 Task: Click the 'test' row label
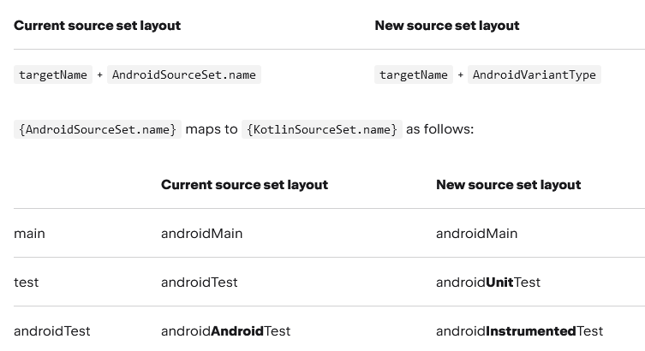27,283
